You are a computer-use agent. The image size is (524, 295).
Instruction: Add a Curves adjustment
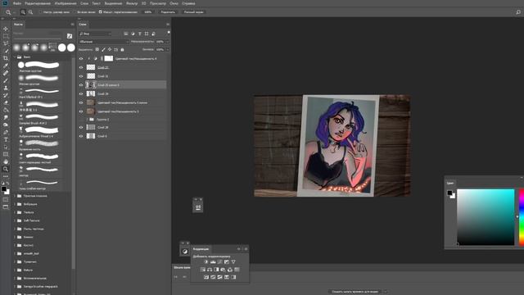tap(219, 262)
